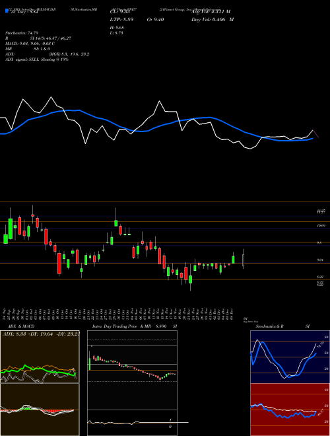The image size is (330, 436).
Task: Click the blue Stochastics chart panel
Action: [290, 357]
